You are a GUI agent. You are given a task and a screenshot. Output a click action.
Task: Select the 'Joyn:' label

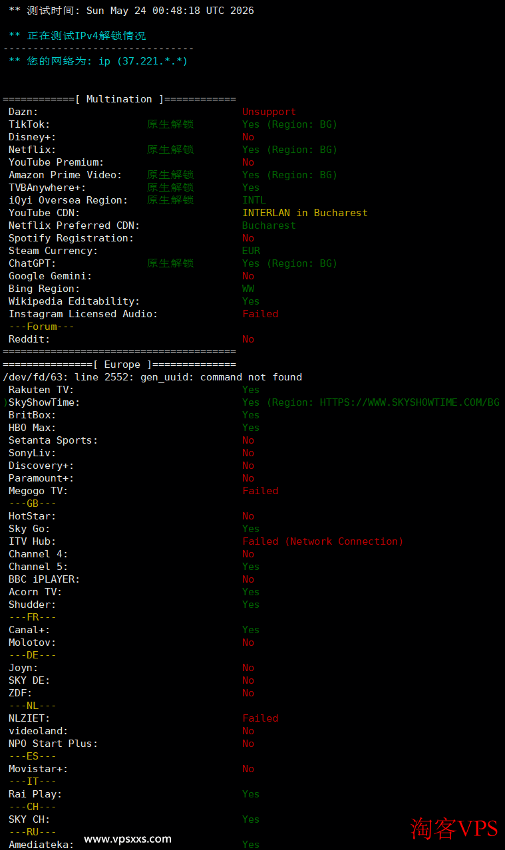pyautogui.click(x=23, y=668)
